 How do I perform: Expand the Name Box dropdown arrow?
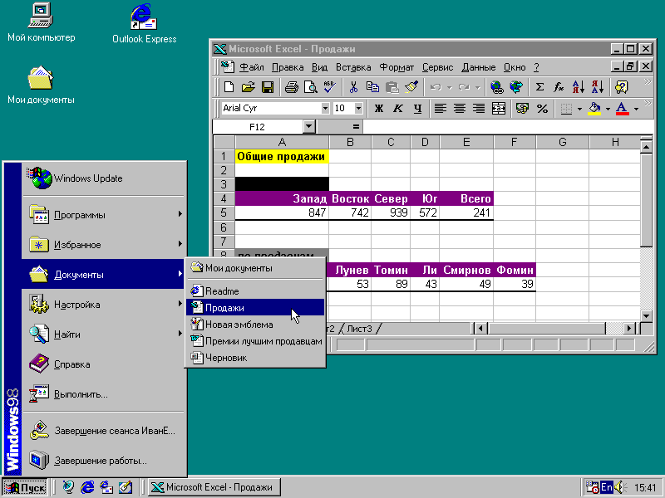coord(308,127)
